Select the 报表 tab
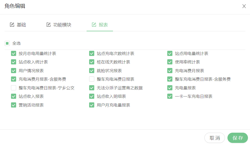 (x=100, y=25)
